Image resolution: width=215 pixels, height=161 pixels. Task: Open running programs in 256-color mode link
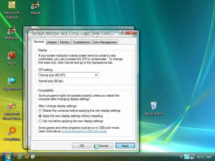point(84,131)
